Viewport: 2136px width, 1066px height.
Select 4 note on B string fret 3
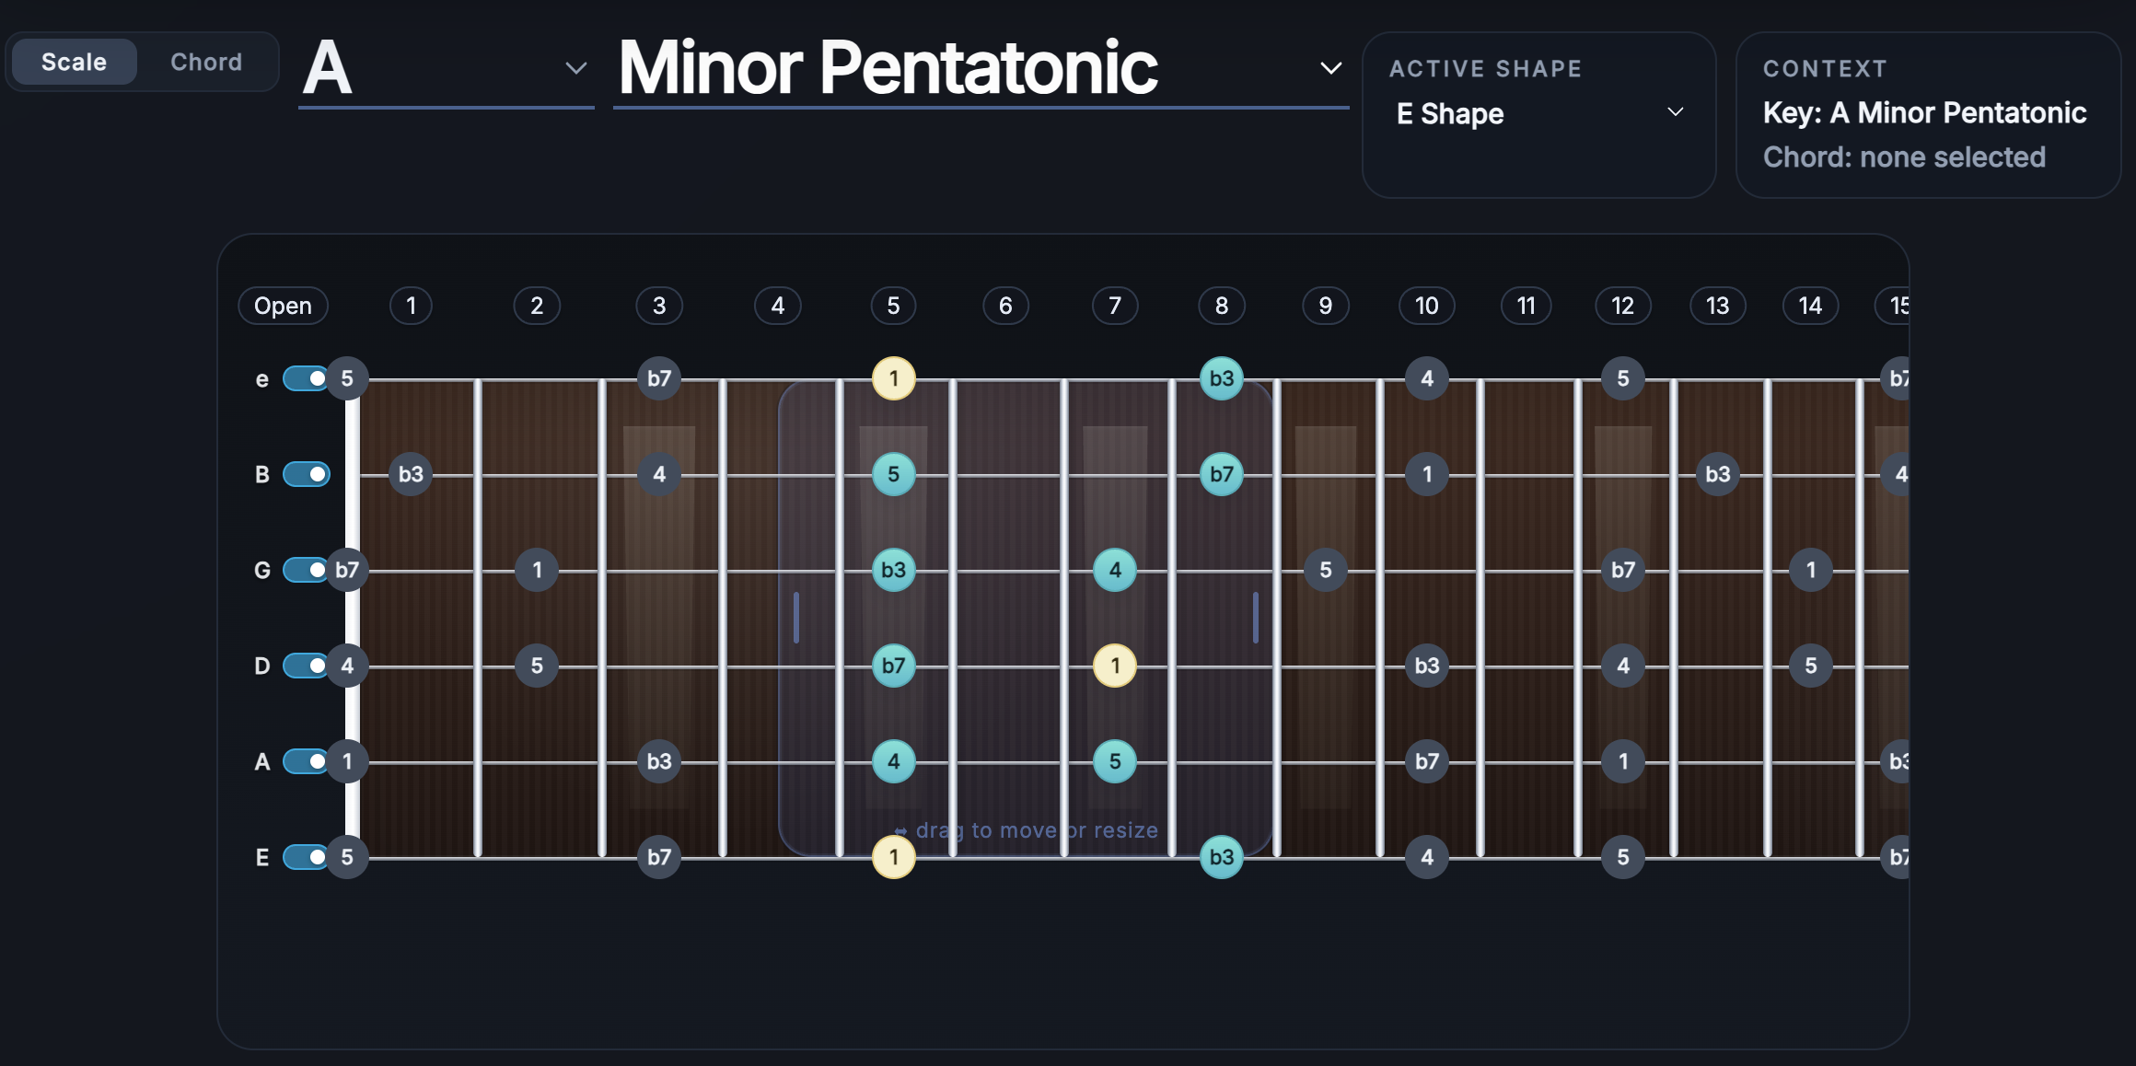pyautogui.click(x=659, y=474)
